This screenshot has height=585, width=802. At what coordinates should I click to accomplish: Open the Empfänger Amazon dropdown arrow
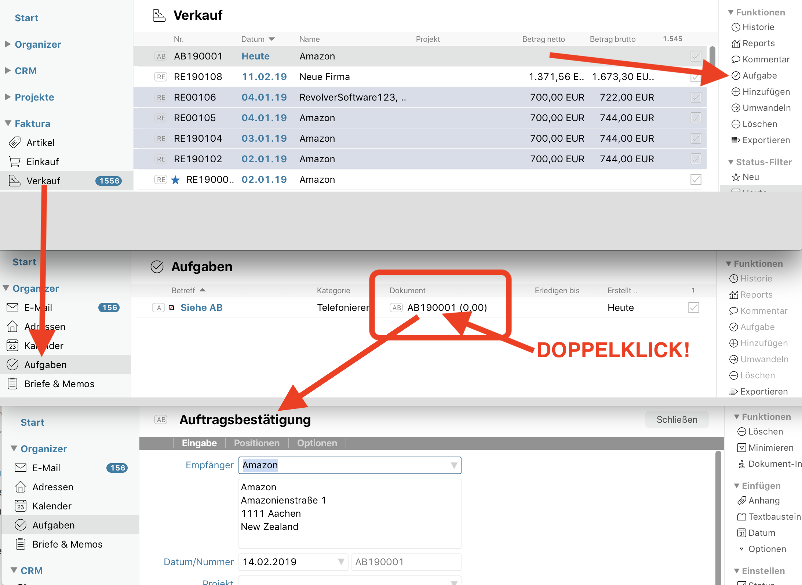(x=454, y=465)
